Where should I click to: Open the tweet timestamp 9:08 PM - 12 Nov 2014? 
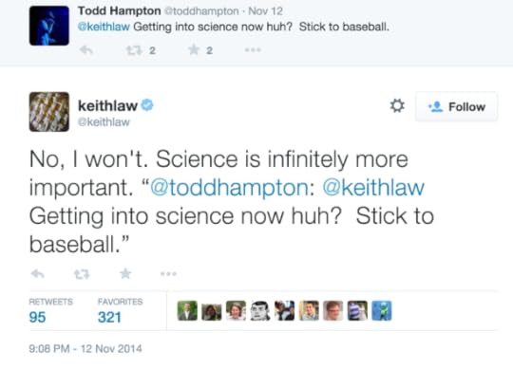[x=85, y=348]
